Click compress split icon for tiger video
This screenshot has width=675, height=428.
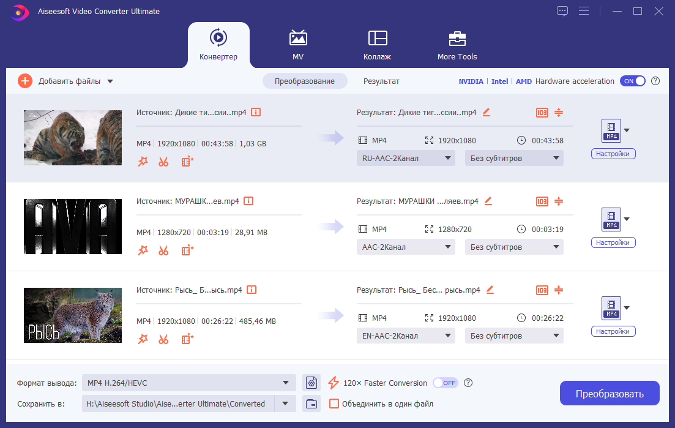(558, 113)
